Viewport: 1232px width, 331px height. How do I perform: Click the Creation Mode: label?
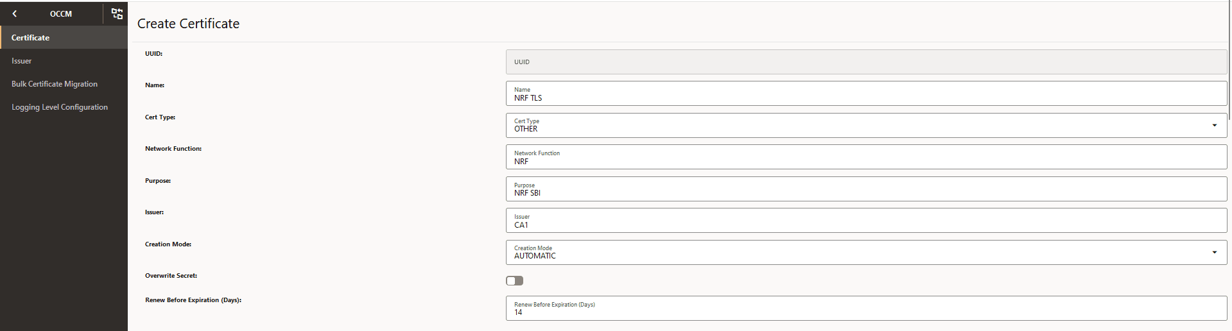[168, 244]
